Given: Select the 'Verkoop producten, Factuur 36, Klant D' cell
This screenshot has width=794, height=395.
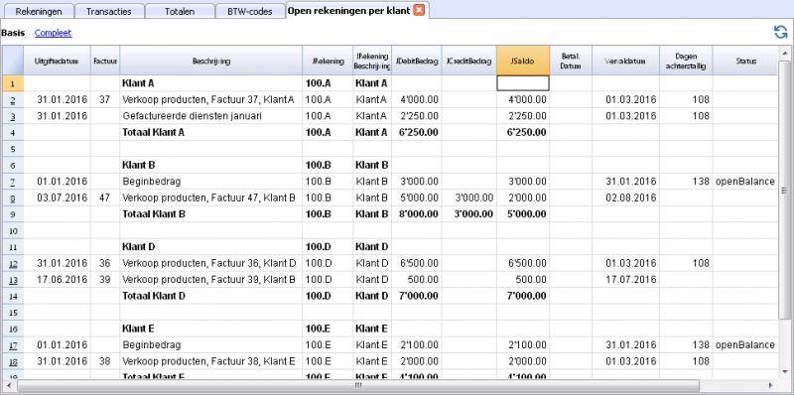Looking at the screenshot, I should tap(211, 263).
